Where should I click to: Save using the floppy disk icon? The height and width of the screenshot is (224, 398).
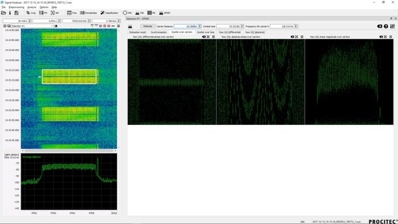pos(17,12)
